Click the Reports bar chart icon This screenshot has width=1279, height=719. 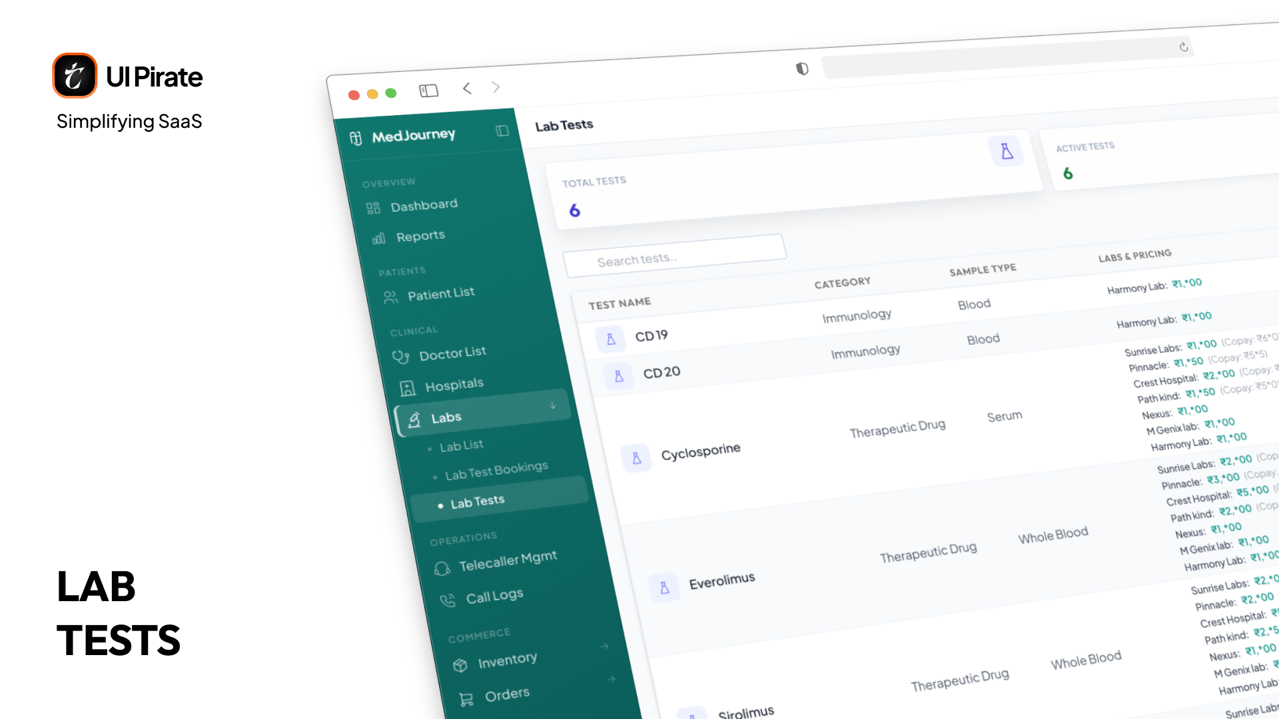378,238
